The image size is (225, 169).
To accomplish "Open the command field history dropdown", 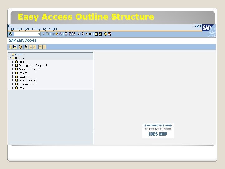I will (x=39, y=34).
